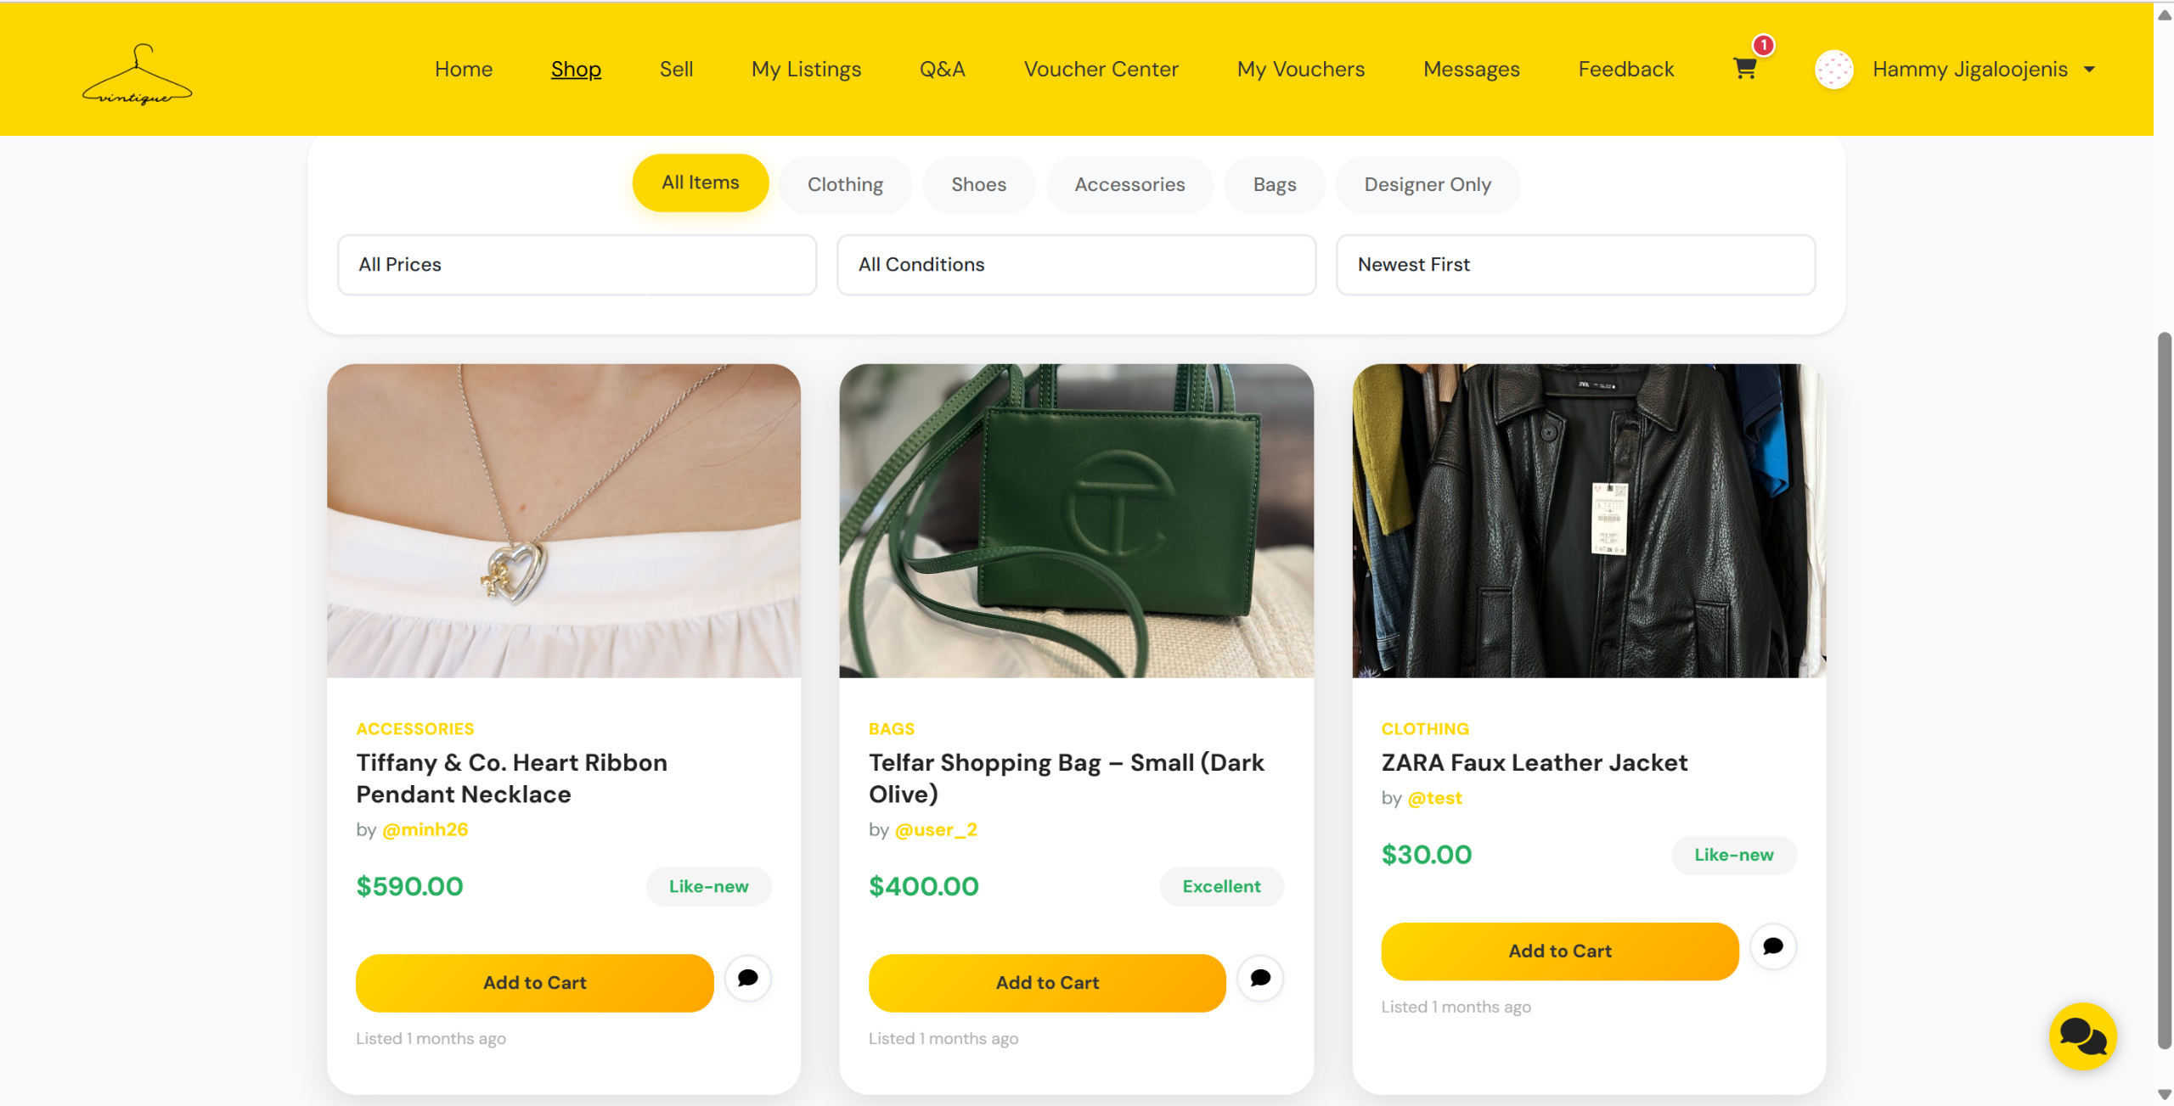This screenshot has width=2174, height=1106.
Task: Toggle the Designer Only filter
Action: coord(1427,184)
